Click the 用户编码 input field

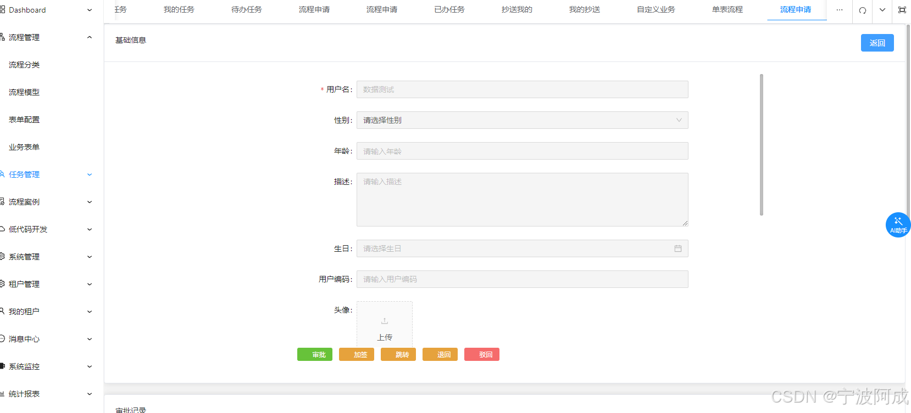click(x=523, y=279)
